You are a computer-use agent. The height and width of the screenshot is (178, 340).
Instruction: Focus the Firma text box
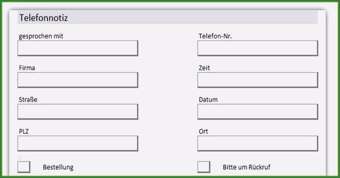coord(78,80)
